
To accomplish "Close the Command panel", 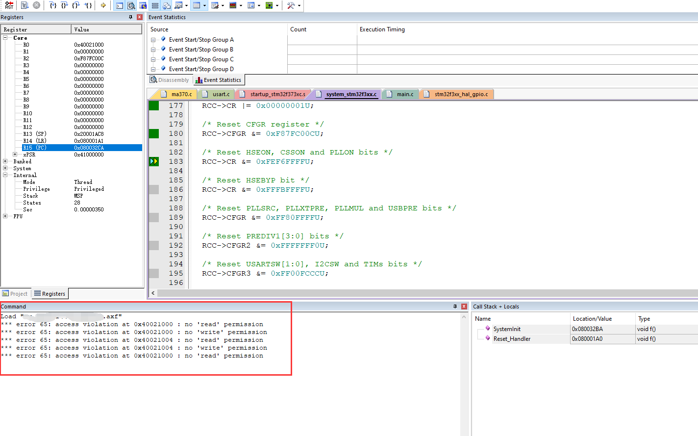I will pos(464,307).
